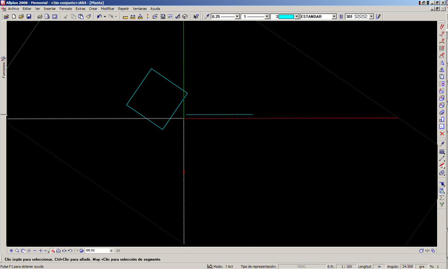
Task: Click the copy icon in top toolbar
Action: [74, 16]
